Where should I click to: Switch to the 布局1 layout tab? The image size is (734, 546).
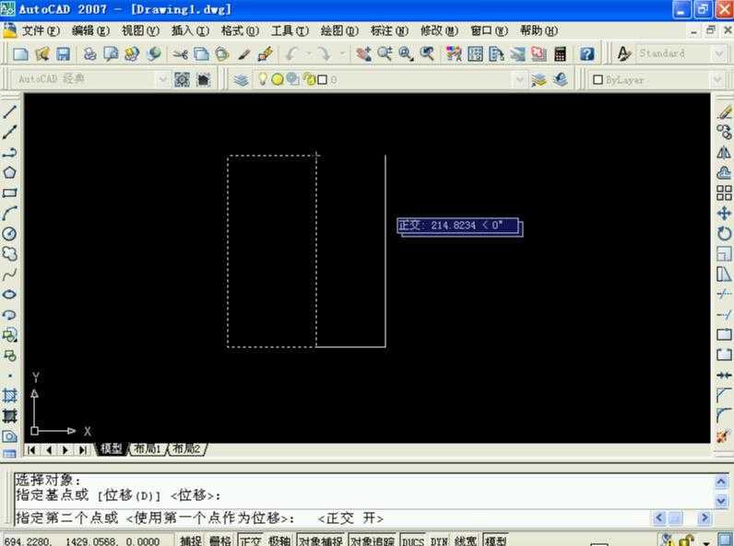pos(147,449)
